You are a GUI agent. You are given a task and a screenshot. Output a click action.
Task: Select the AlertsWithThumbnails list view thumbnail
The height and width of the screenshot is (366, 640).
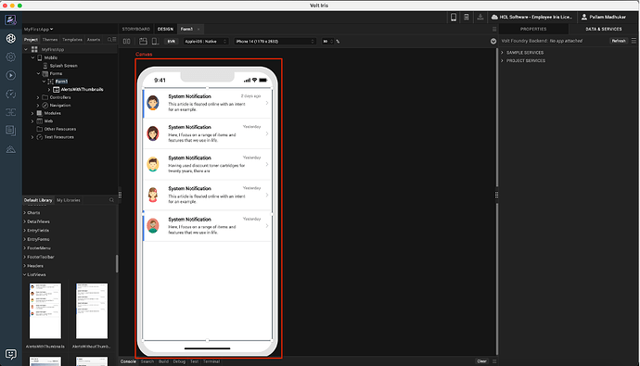pyautogui.click(x=45, y=311)
